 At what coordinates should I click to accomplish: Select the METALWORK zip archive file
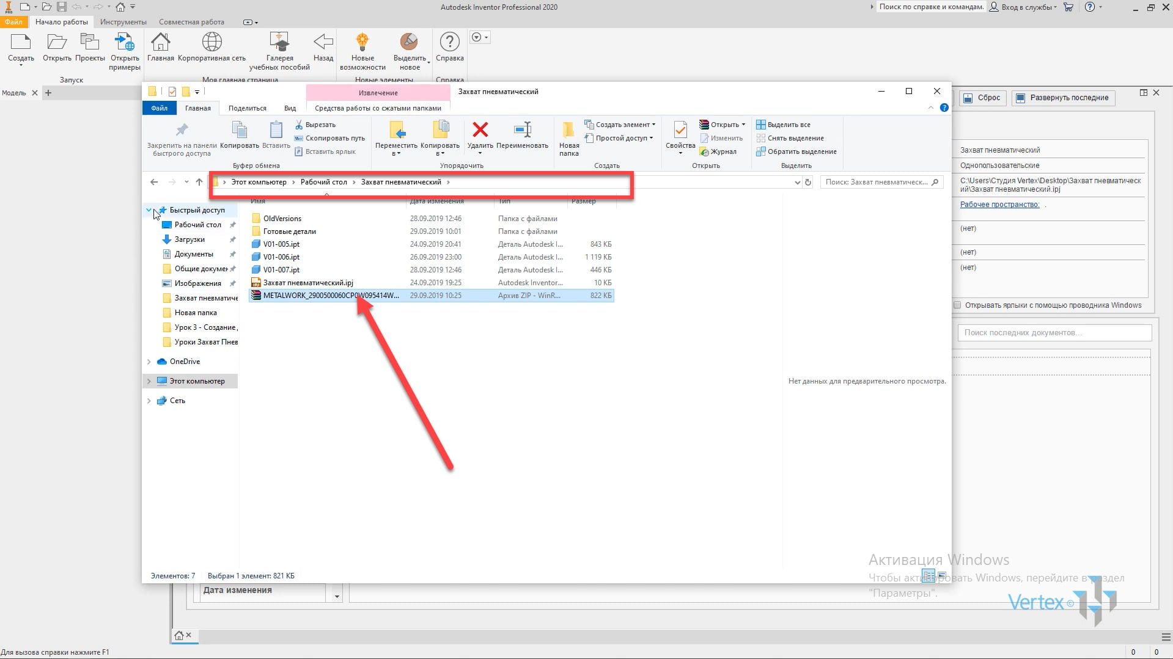click(x=432, y=296)
